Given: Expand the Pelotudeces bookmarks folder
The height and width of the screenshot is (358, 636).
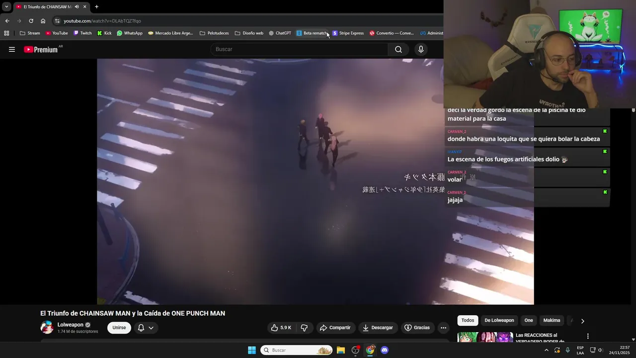Looking at the screenshot, I should [x=214, y=33].
